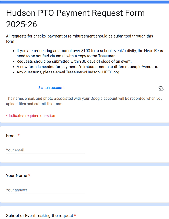169x219 pixels.
Task: Focus the Your answer field under Your Name
Action: [45, 190]
